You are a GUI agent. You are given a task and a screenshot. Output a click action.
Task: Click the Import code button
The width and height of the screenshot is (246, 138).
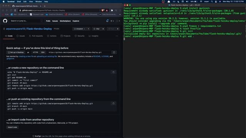tap(12, 127)
